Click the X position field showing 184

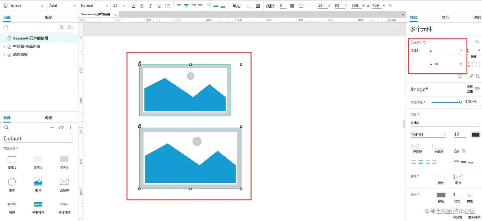point(420,51)
